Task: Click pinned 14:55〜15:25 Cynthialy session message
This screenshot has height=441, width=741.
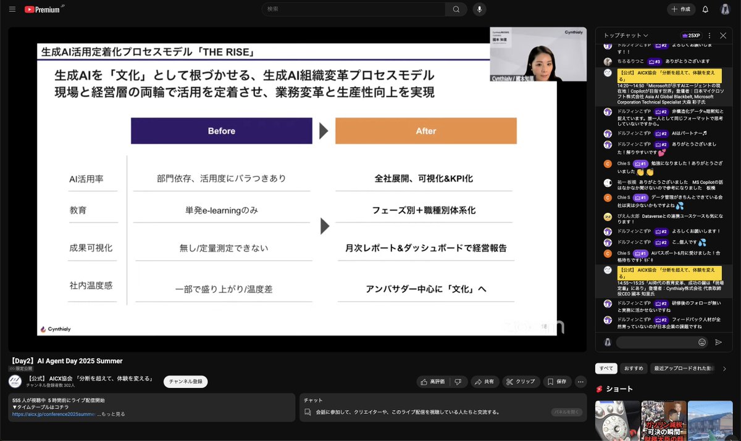Action: click(x=663, y=281)
